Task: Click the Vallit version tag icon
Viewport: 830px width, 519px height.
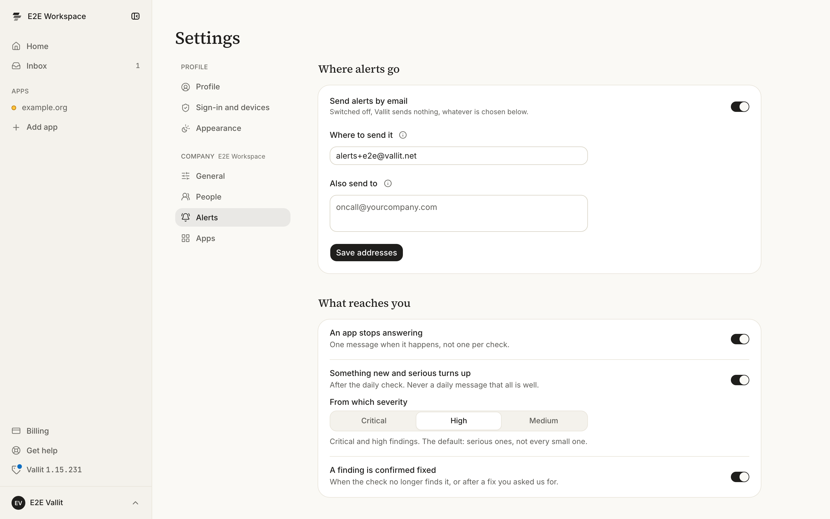Action: pyautogui.click(x=16, y=470)
